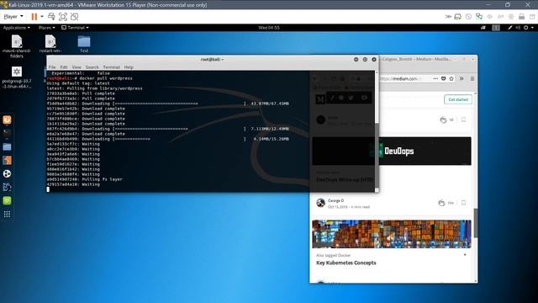Viewport: 538px width, 303px height.
Task: Open the View menu in the terminal
Action: point(76,67)
